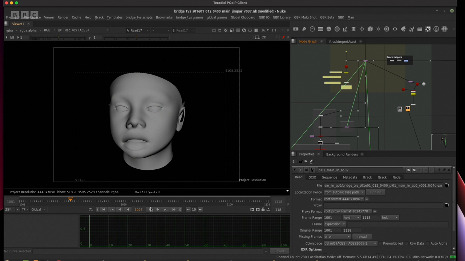Open the Localization Policy dropdown

(344, 192)
